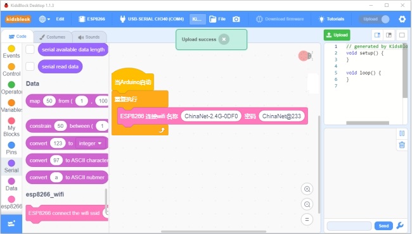This screenshot has height=234, width=412.
Task: Open the File menu
Action: click(x=217, y=19)
